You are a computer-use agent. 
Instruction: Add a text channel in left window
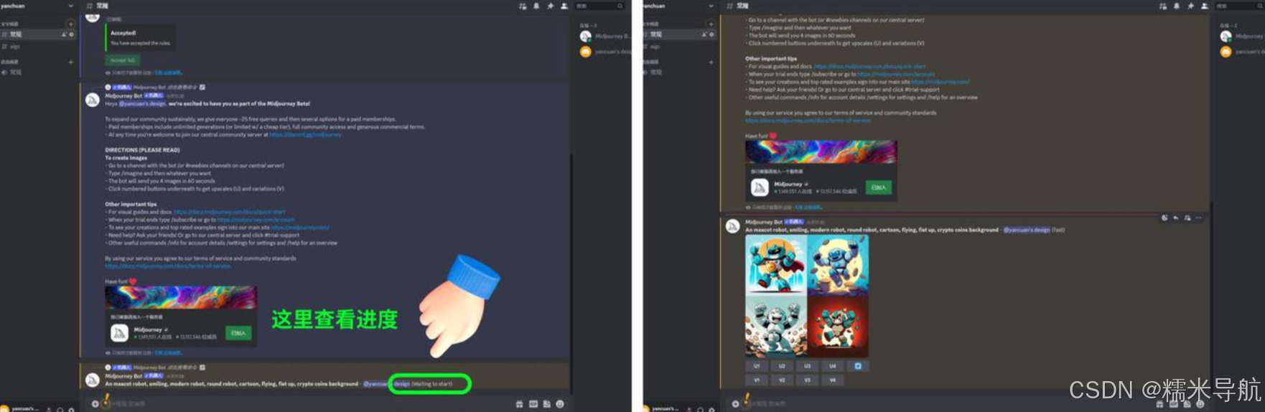(70, 24)
